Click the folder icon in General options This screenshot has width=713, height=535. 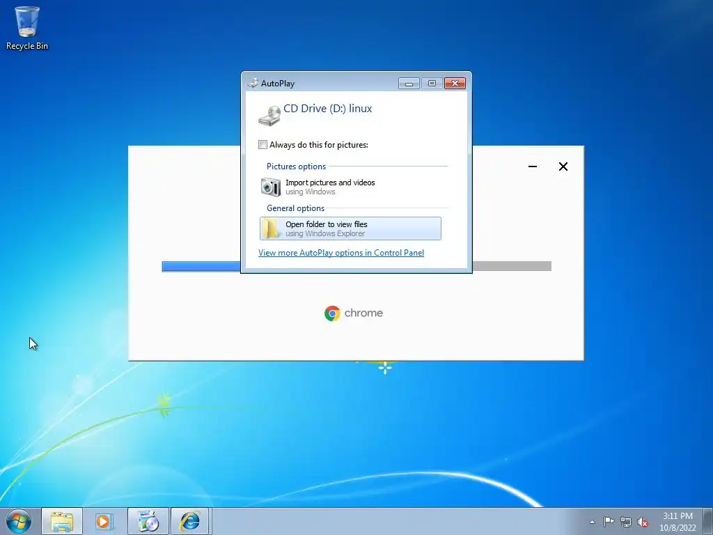[271, 228]
